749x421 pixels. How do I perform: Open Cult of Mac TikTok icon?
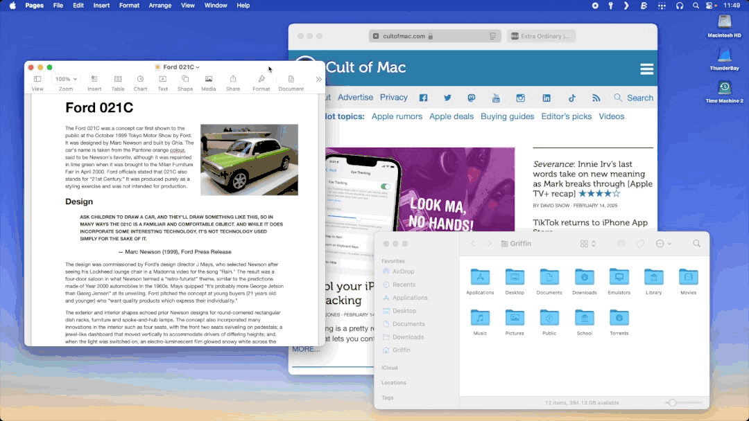(x=571, y=98)
